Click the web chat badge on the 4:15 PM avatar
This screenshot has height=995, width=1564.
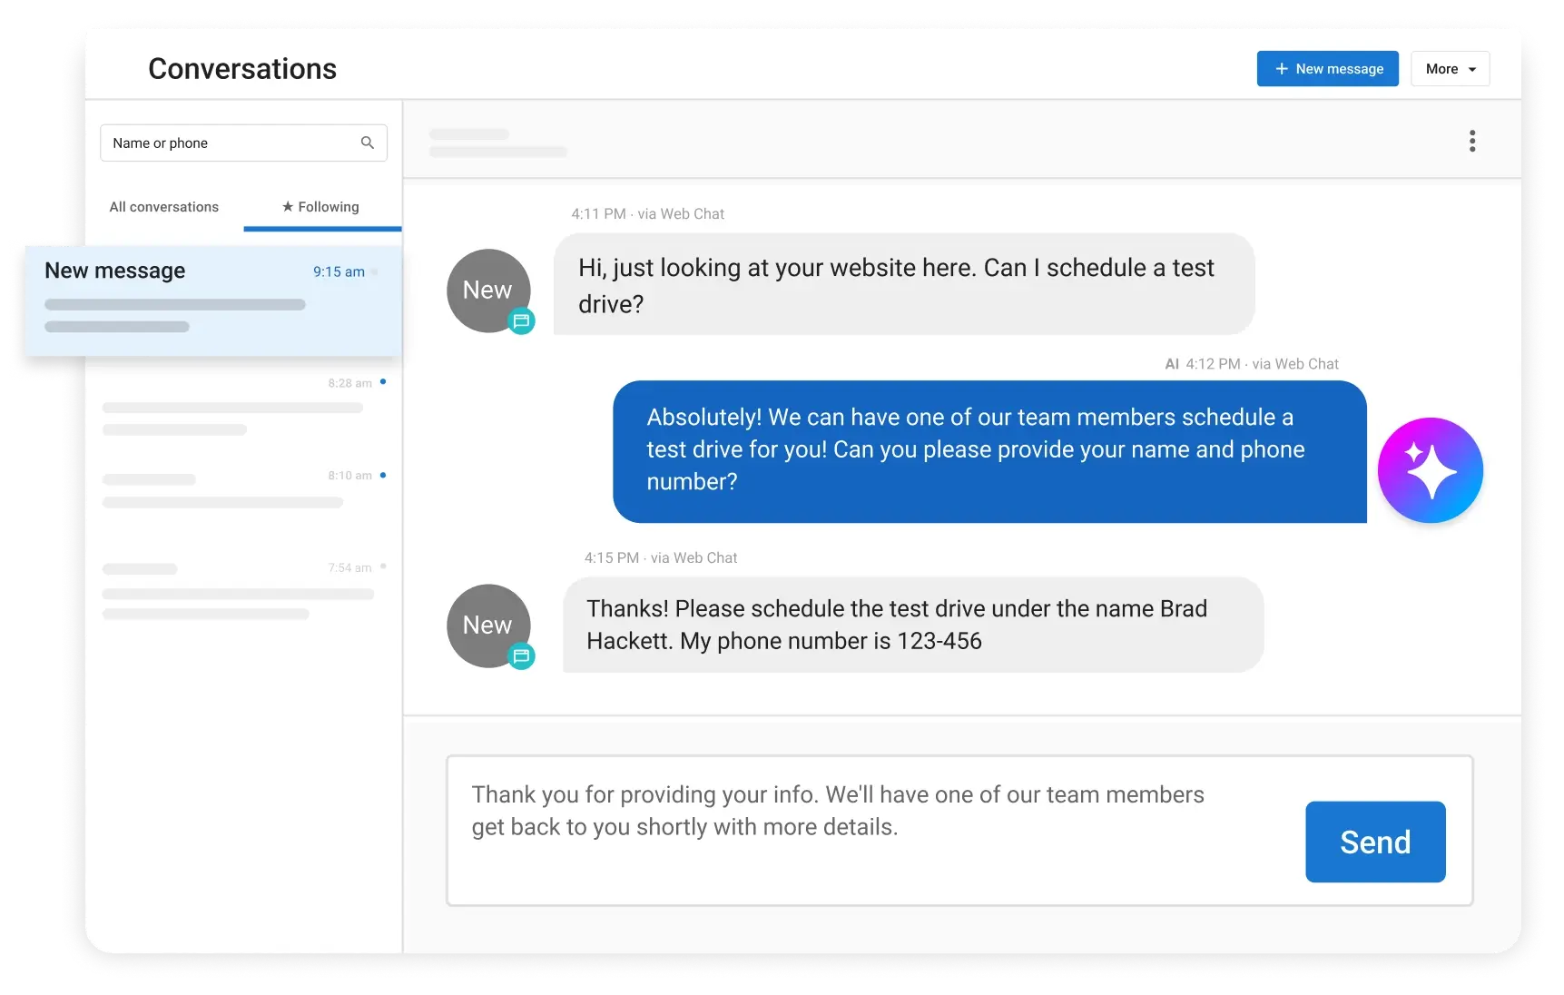(x=521, y=655)
